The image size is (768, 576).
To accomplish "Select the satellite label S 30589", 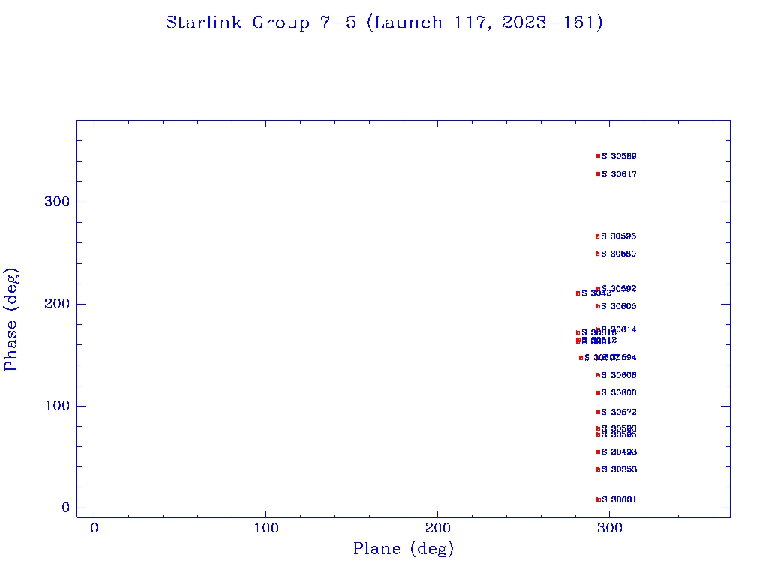I will [619, 156].
